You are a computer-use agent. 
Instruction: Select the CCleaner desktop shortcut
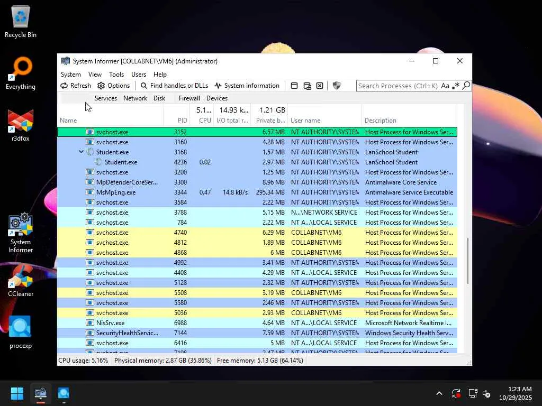tap(21, 281)
